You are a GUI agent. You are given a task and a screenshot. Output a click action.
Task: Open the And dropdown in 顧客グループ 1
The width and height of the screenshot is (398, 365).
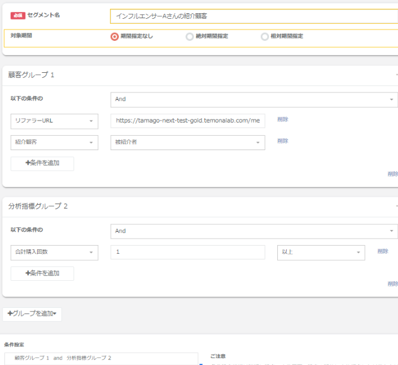click(253, 99)
